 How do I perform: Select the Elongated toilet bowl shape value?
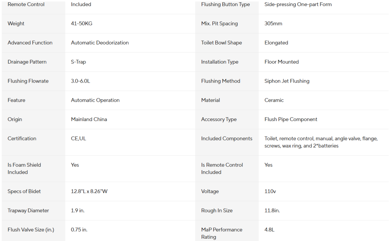click(276, 43)
